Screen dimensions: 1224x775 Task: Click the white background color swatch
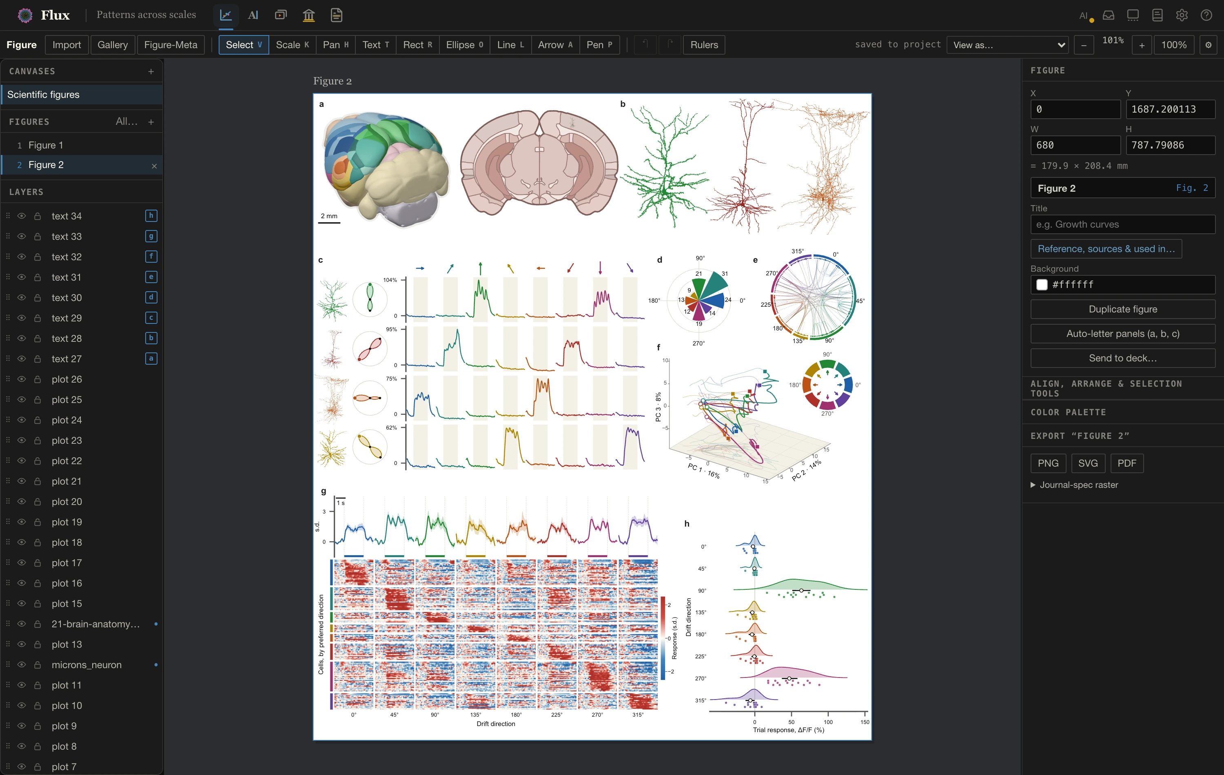1042,285
